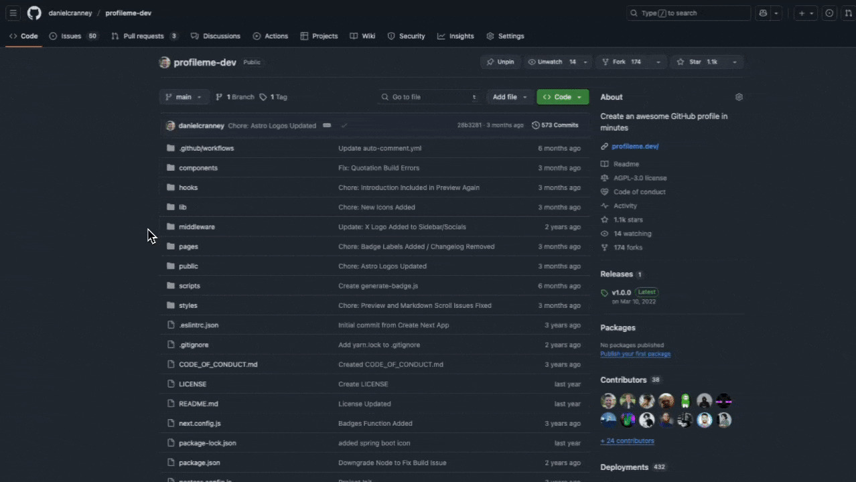Click danielcranney's avatar beside the latest commit

[x=170, y=125]
